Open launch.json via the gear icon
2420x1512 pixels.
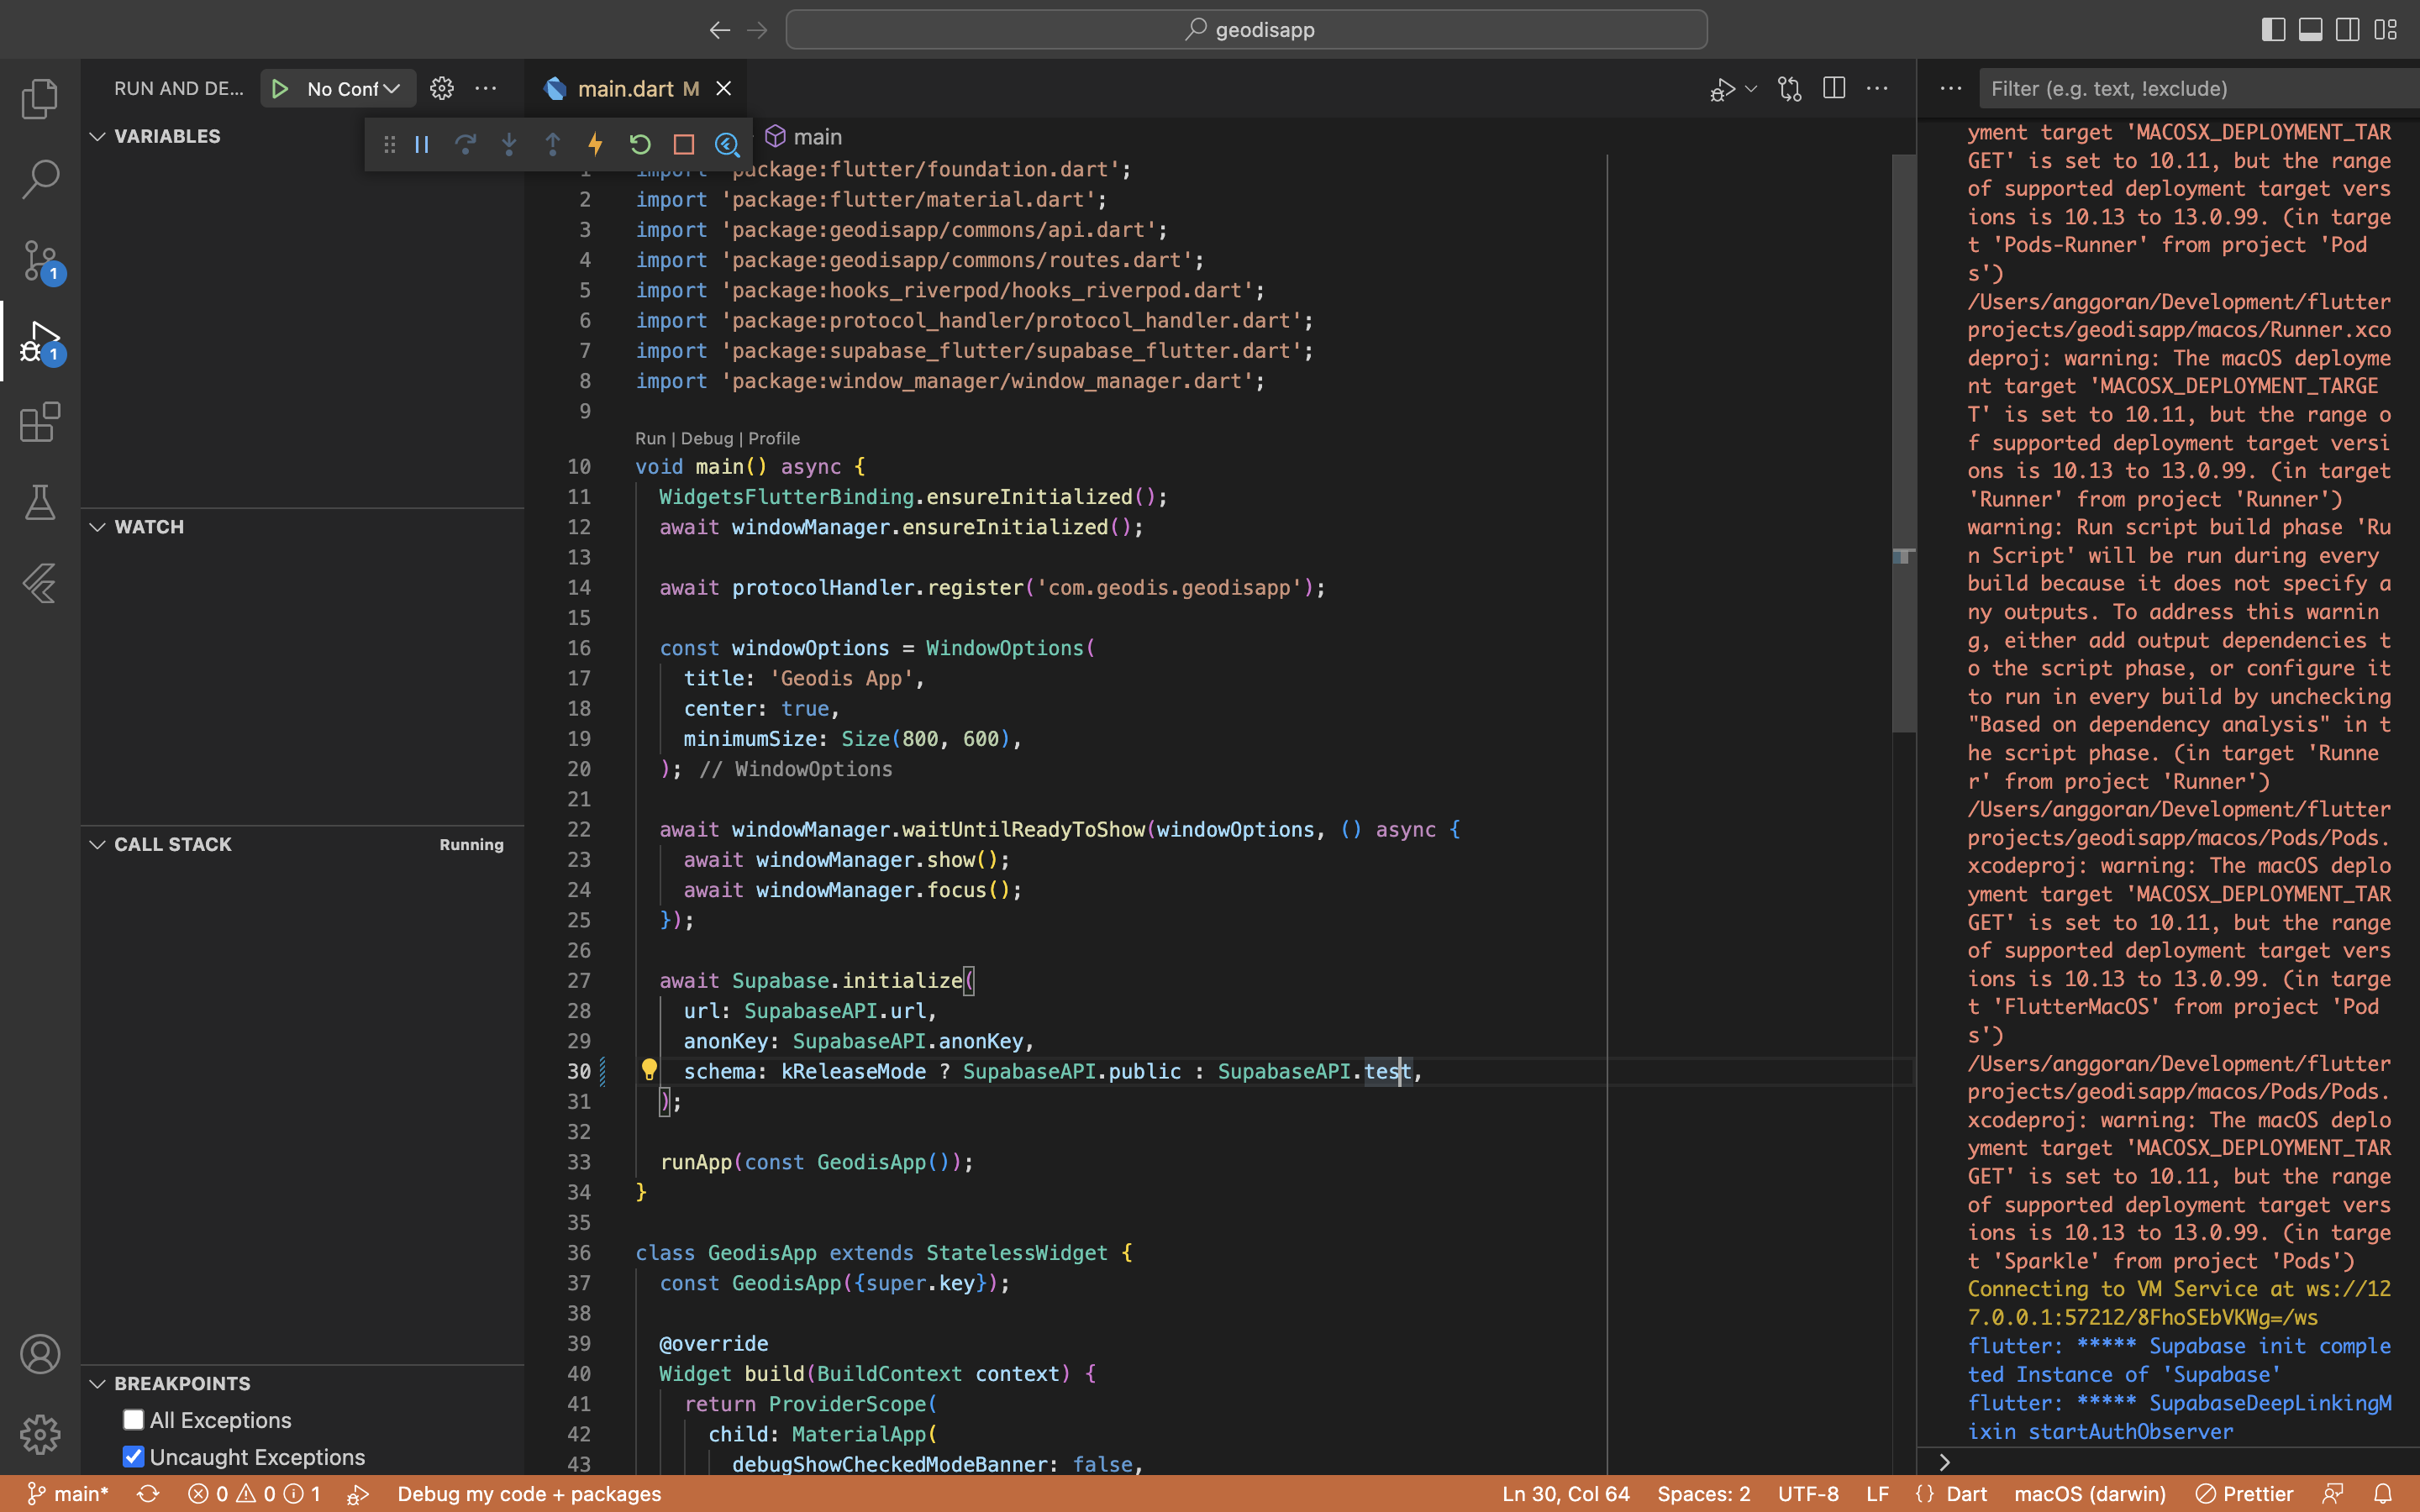442,88
